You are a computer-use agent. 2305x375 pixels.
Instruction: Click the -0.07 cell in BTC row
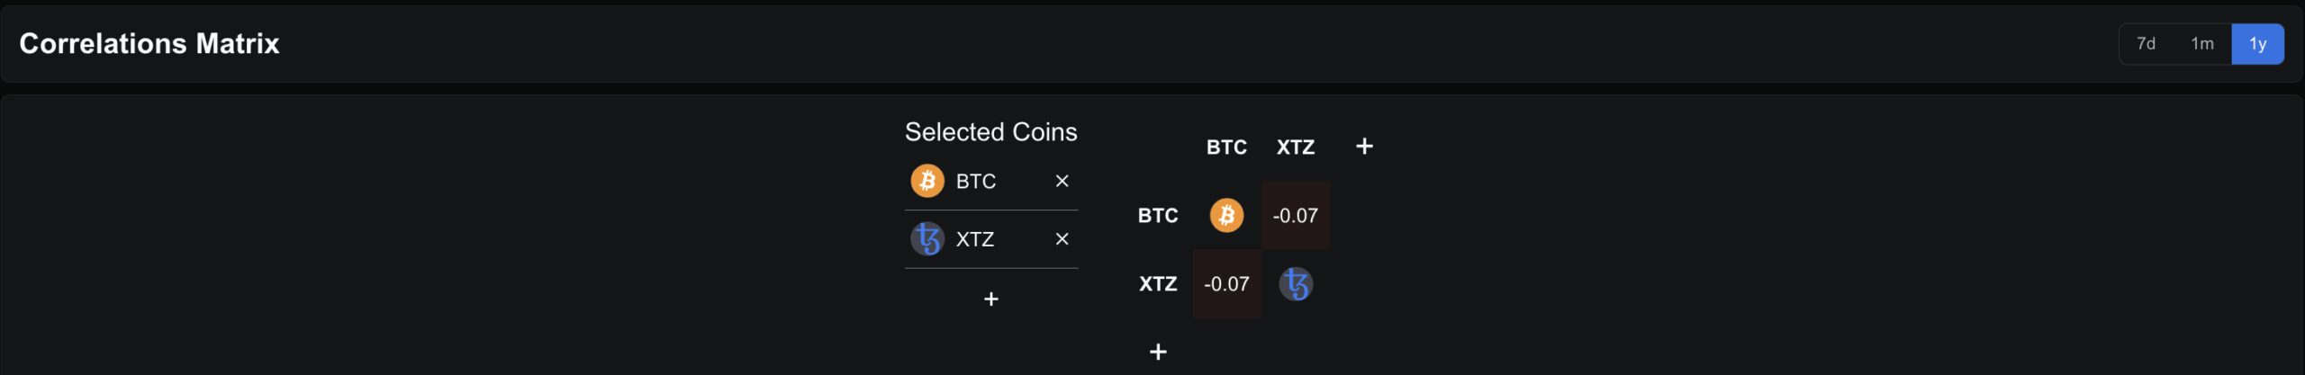[x=1295, y=216]
